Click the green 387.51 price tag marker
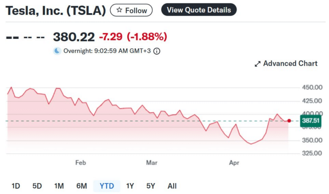329x194 pixels. [310, 121]
